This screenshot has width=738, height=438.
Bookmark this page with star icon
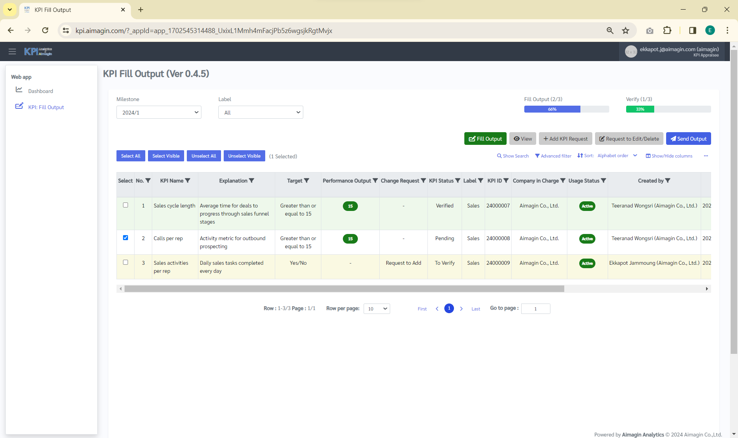click(626, 31)
